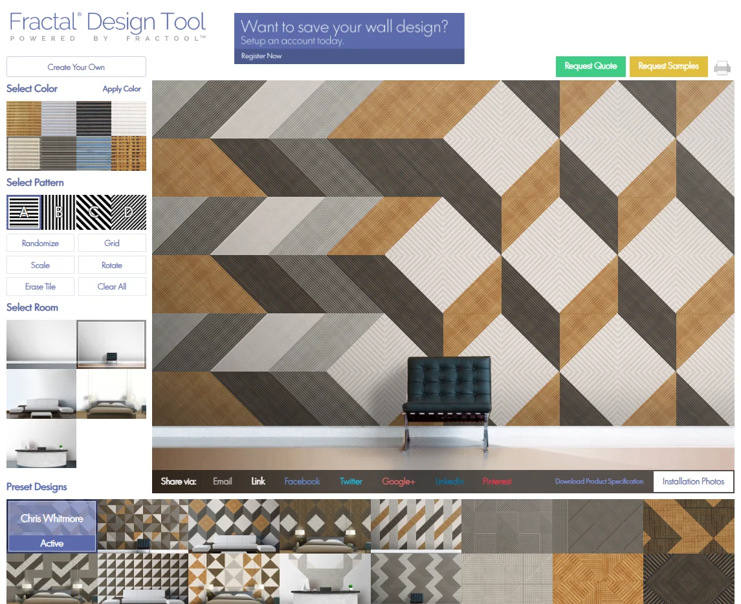Expand the Create Your Own section
The image size is (741, 604).
76,66
